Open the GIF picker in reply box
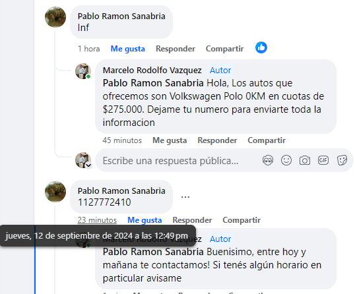The height and width of the screenshot is (294, 355). (x=323, y=161)
